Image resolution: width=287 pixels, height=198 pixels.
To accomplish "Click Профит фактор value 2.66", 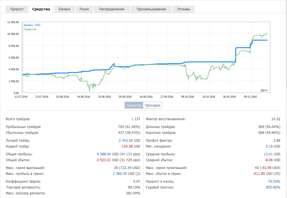I will (277, 141).
